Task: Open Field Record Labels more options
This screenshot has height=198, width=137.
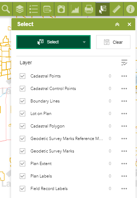Action: (x=124, y=189)
